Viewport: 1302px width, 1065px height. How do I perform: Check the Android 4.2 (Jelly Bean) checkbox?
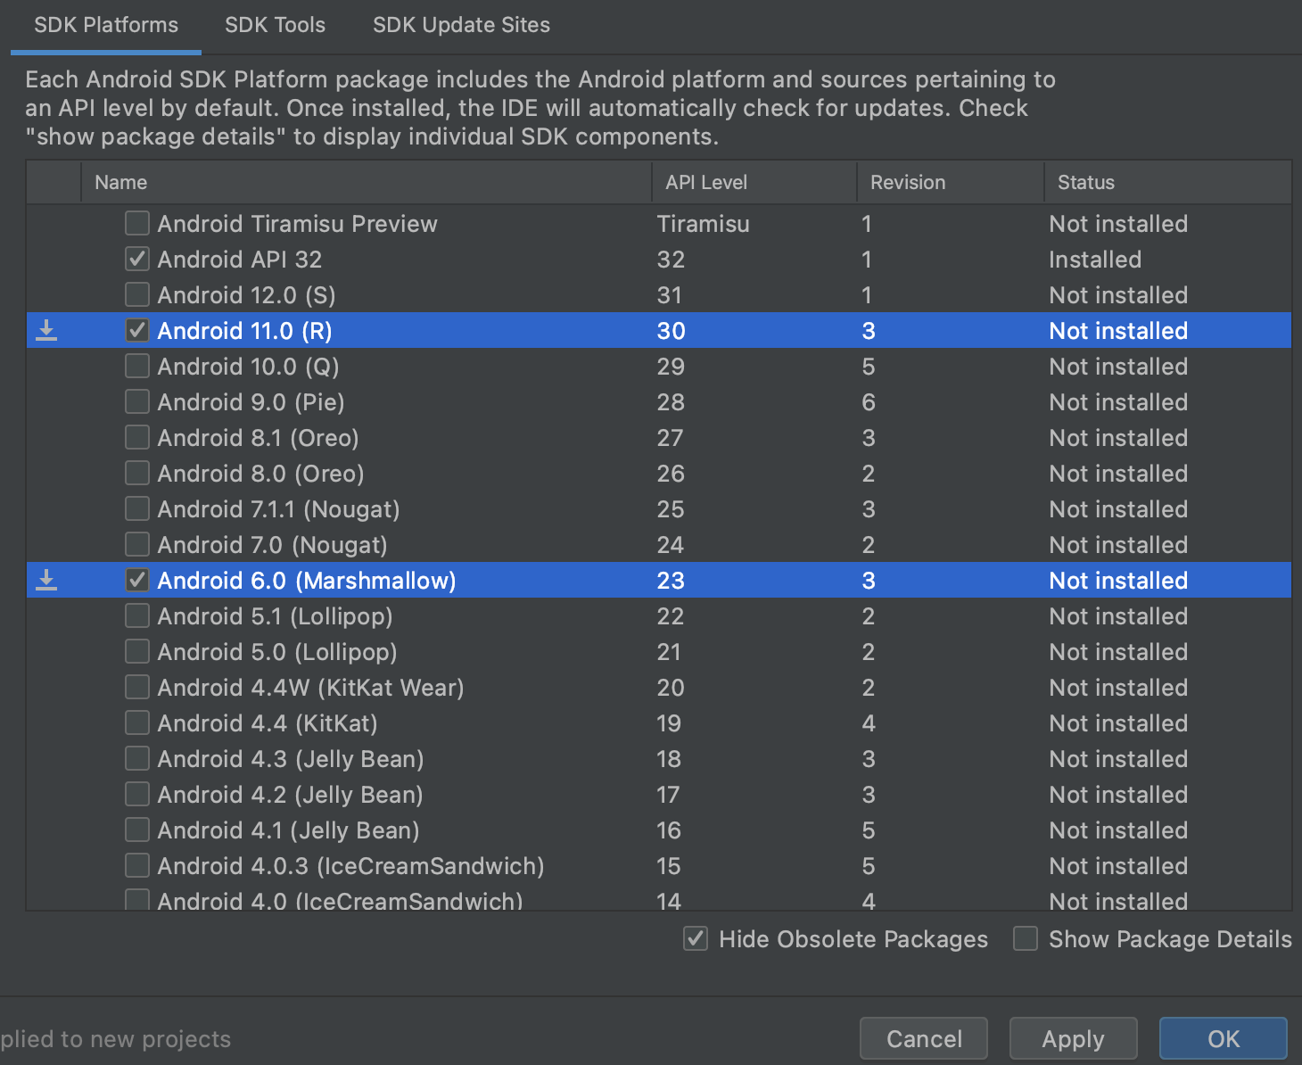137,794
